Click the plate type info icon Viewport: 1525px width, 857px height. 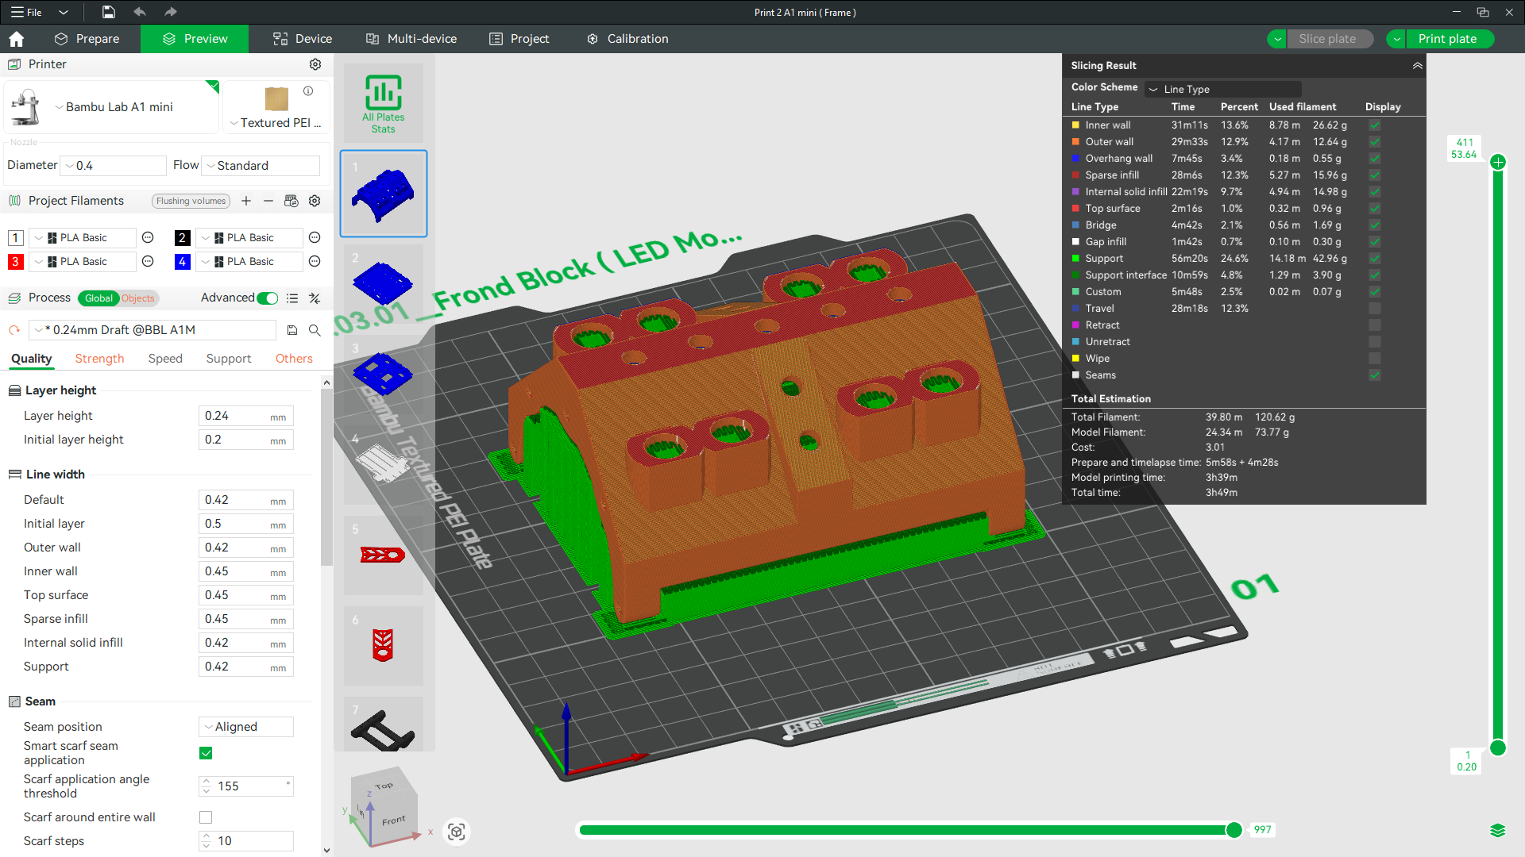tap(308, 90)
